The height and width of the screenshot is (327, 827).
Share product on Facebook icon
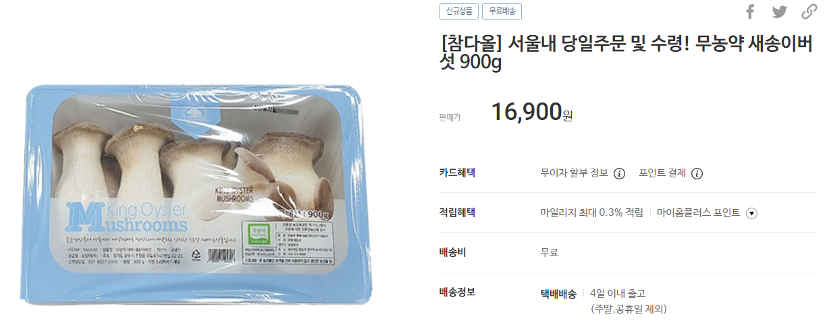[x=750, y=11]
